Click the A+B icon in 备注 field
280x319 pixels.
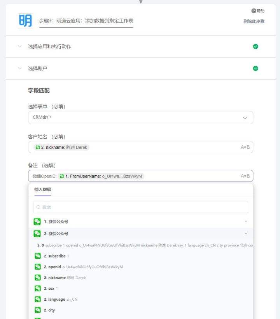[x=245, y=176]
